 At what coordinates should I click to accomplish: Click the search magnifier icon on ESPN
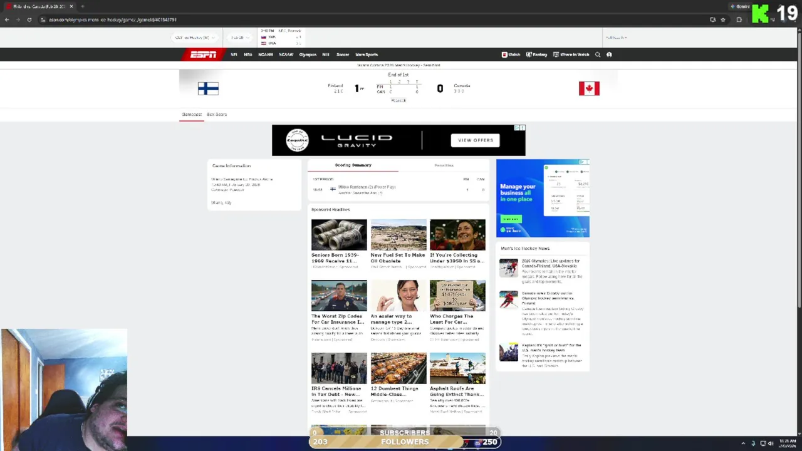(598, 54)
